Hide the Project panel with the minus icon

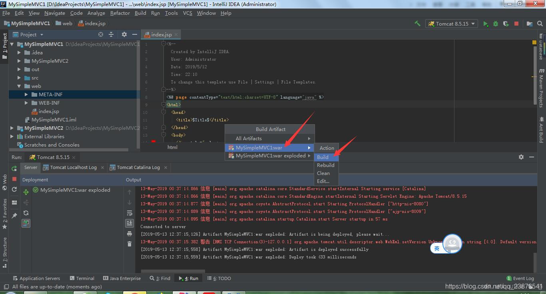point(134,34)
